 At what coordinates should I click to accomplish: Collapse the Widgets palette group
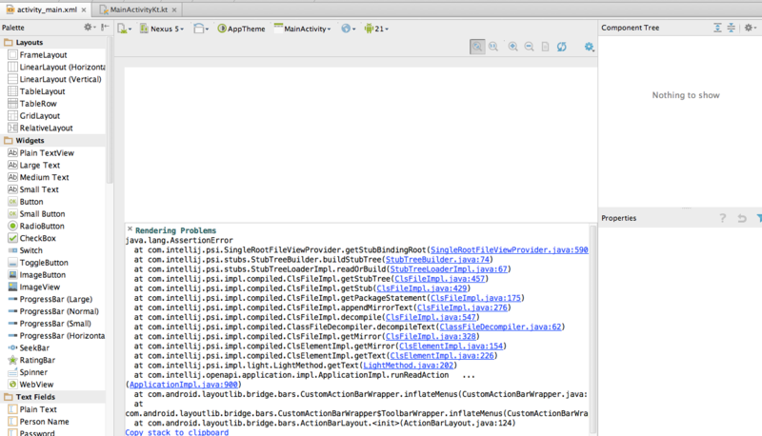tap(52, 140)
